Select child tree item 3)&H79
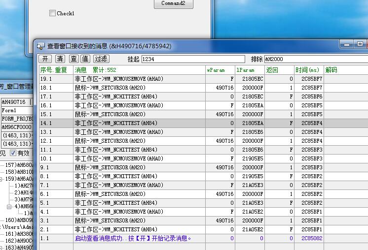 [24, 199]
